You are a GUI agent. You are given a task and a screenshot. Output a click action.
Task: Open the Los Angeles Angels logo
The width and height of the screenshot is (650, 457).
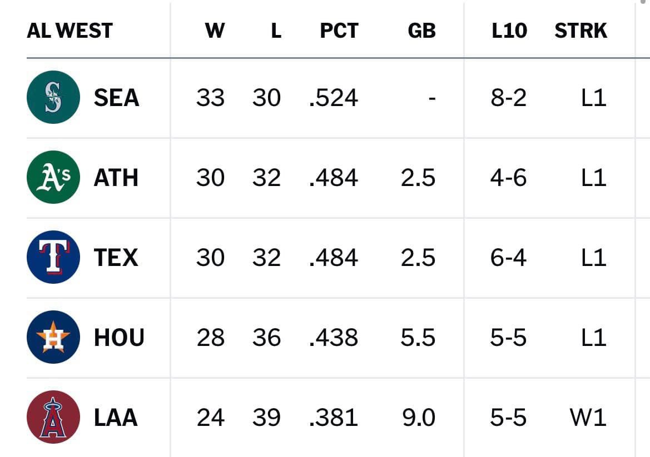pyautogui.click(x=53, y=417)
